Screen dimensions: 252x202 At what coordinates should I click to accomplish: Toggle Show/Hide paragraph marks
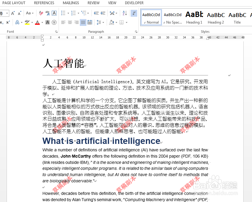(x=134, y=13)
